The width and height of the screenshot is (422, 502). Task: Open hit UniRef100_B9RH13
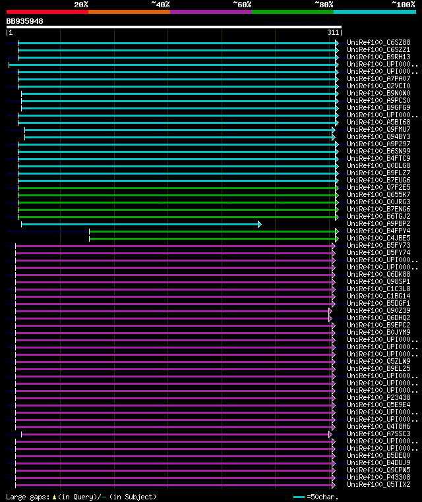[x=378, y=57]
